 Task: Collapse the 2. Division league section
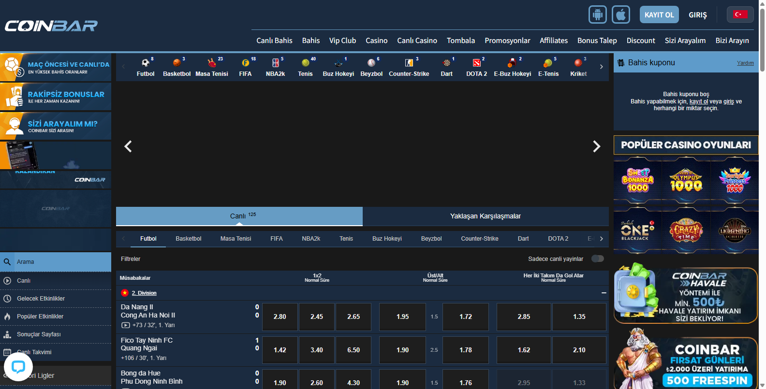point(604,293)
